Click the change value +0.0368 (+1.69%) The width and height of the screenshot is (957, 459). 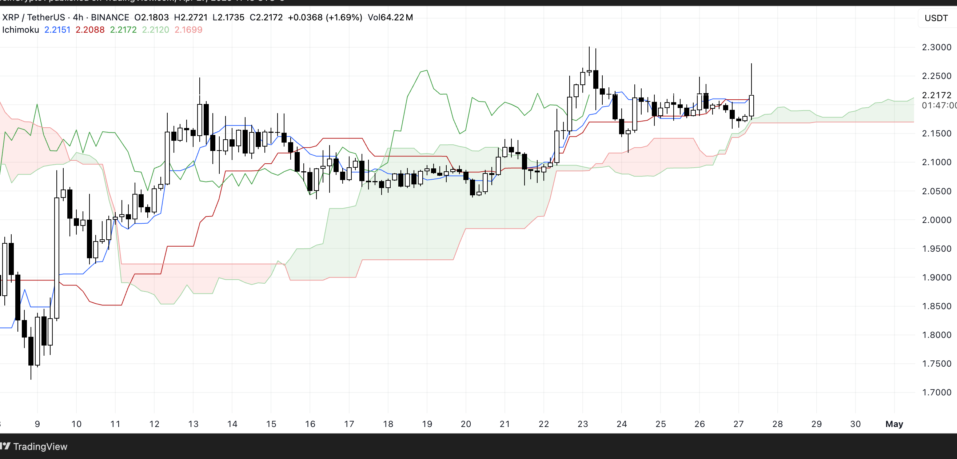[325, 17]
